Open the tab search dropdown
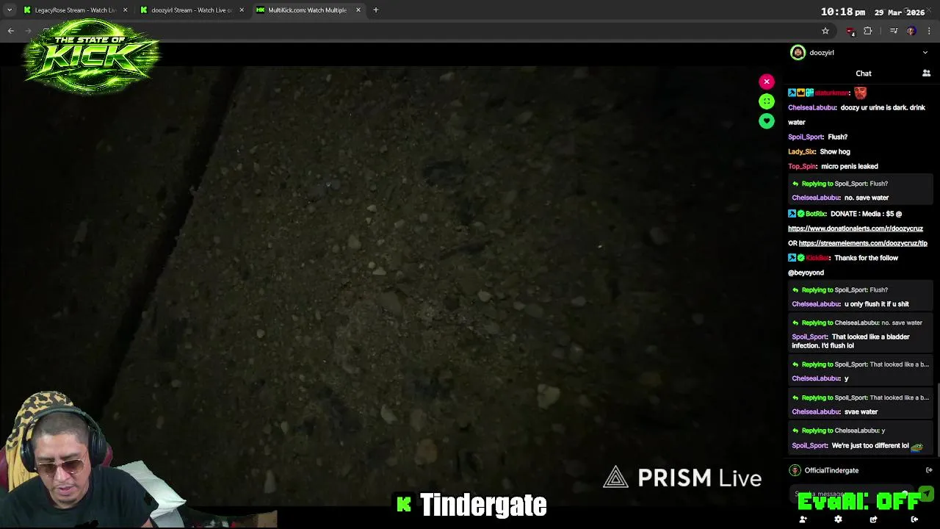Screen dimensions: 940x529 [x=10, y=10]
